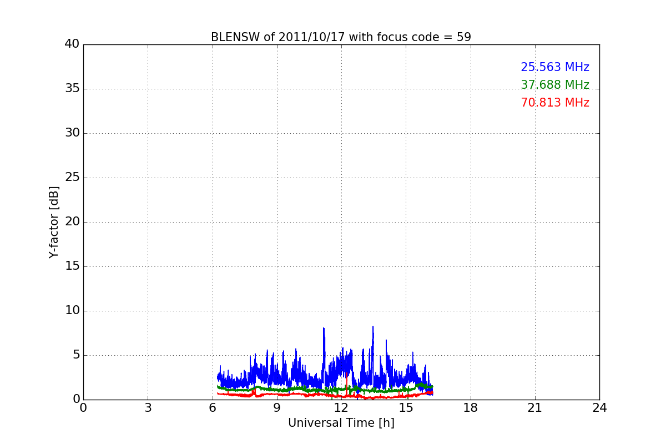Click the x-axis tick label 6
666x444 pixels.
click(x=213, y=408)
